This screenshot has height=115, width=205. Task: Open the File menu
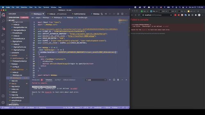[x=13, y=7]
